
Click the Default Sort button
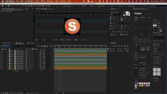[157, 59]
